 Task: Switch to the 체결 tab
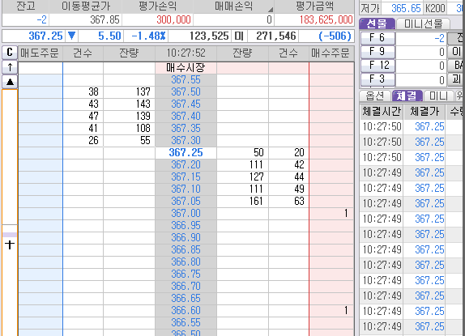pyautogui.click(x=407, y=96)
